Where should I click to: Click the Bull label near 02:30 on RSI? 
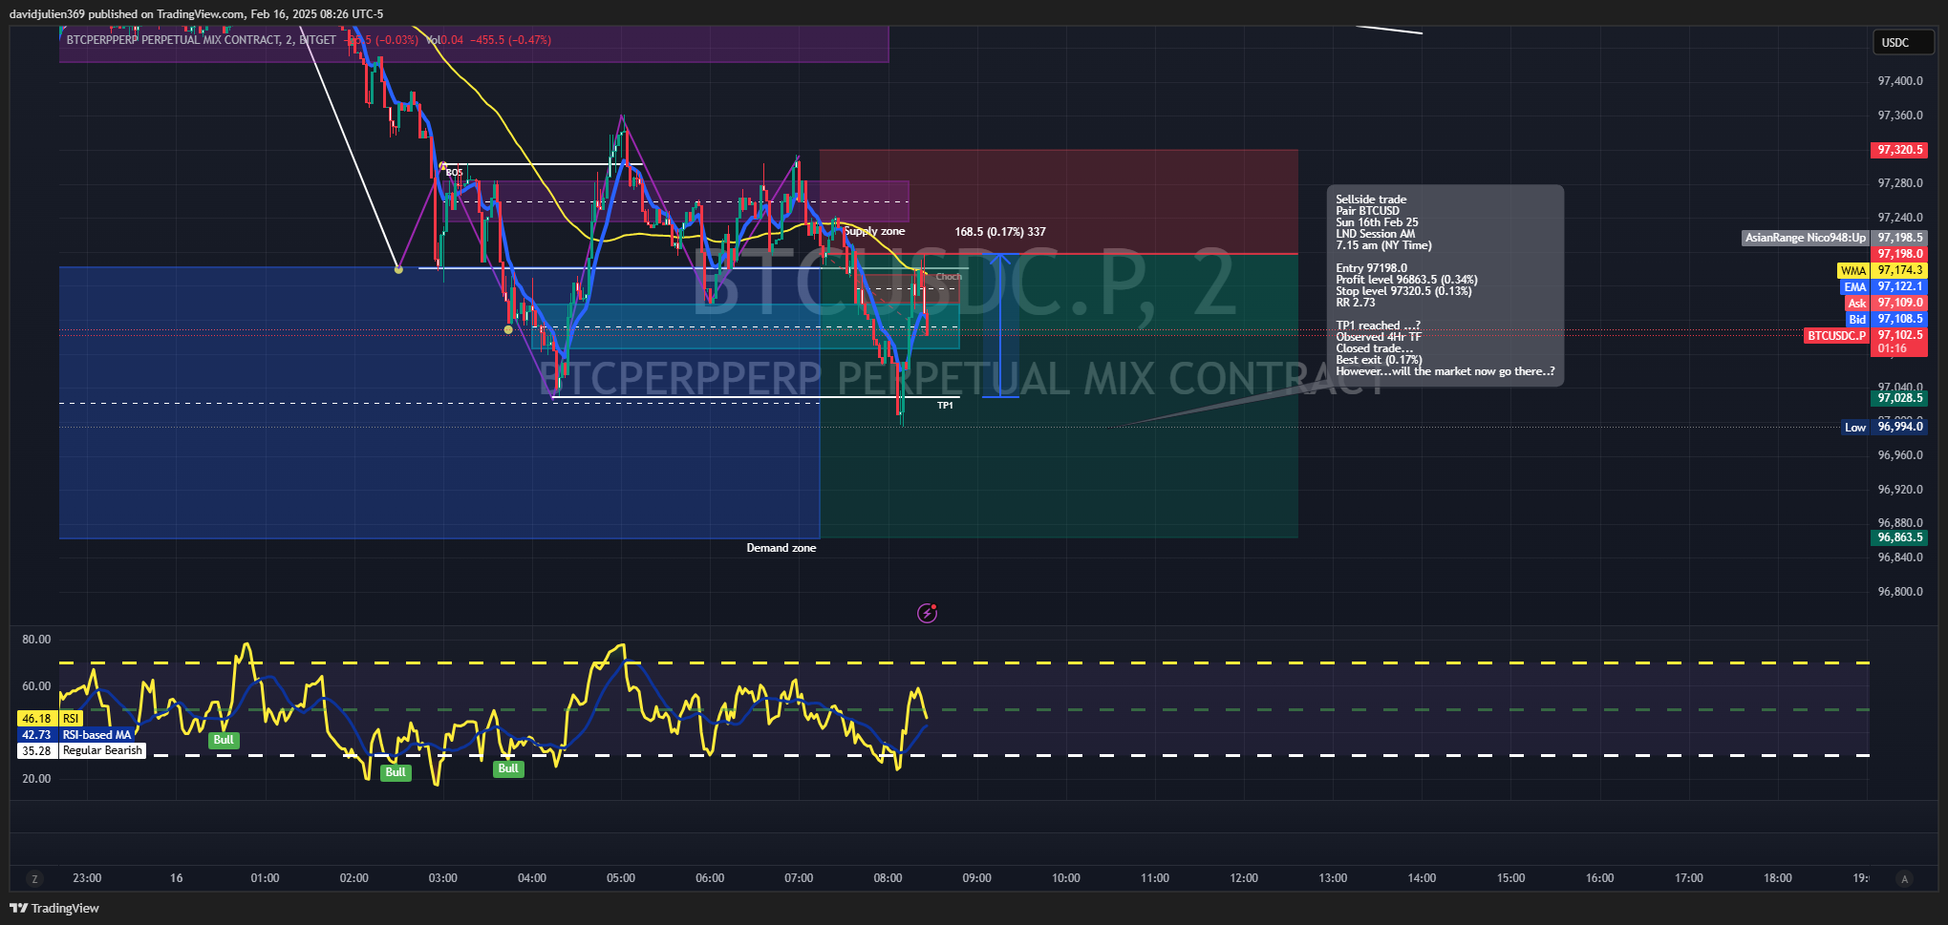396,772
